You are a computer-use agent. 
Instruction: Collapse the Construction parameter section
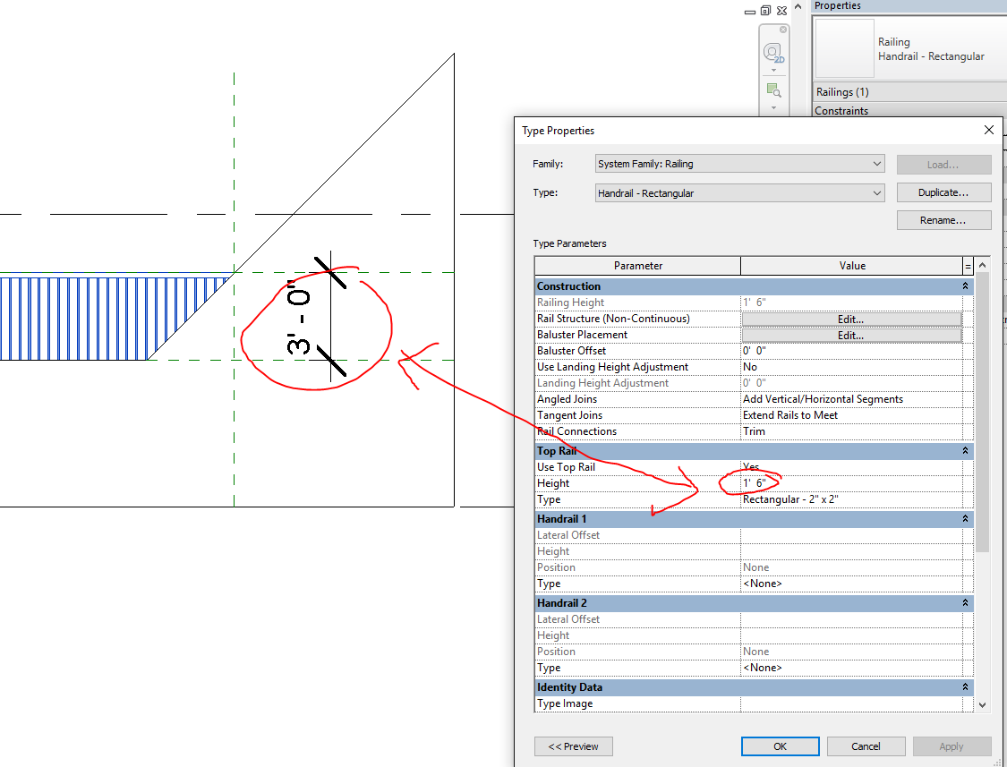965,285
